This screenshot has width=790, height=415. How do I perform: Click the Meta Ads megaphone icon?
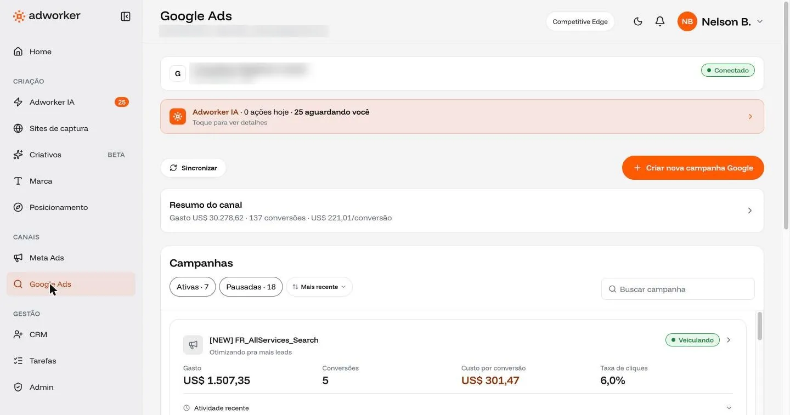tap(18, 258)
